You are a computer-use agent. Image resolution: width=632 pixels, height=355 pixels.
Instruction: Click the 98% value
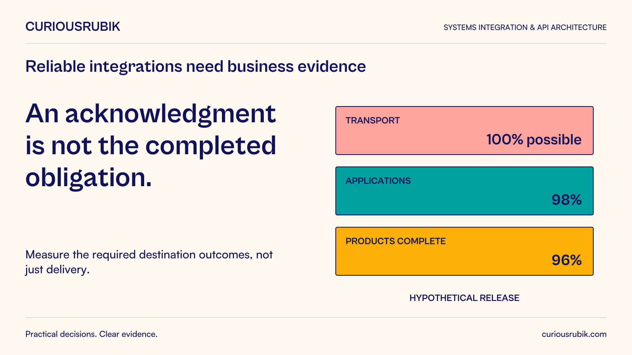566,200
